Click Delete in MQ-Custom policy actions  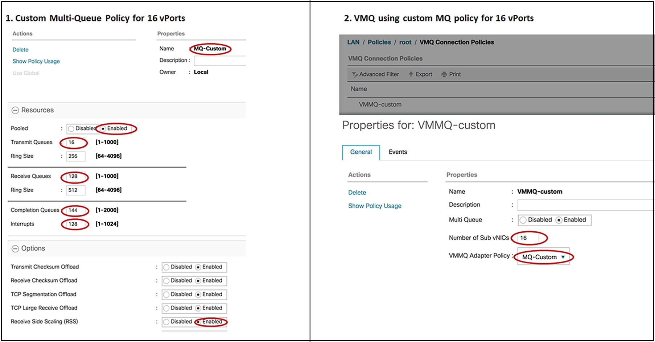point(20,50)
